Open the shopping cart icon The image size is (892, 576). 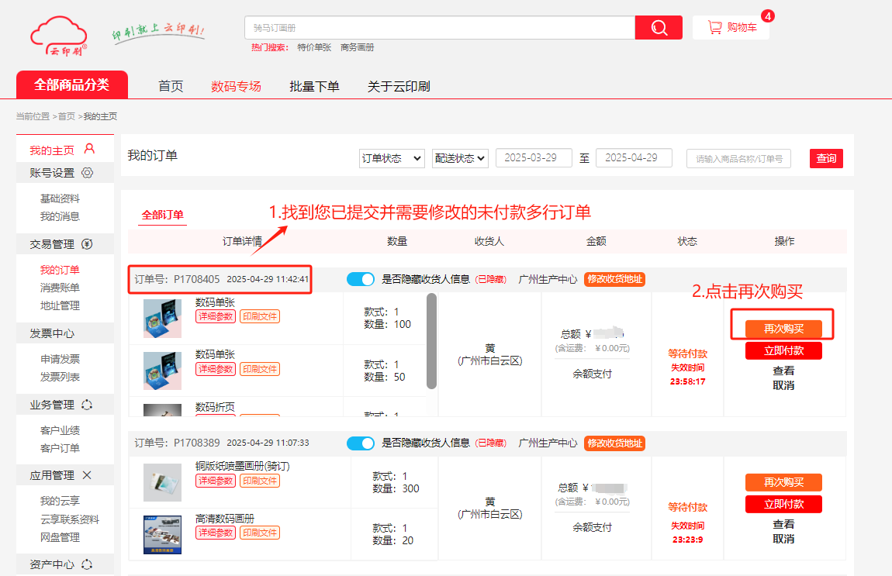[x=714, y=28]
